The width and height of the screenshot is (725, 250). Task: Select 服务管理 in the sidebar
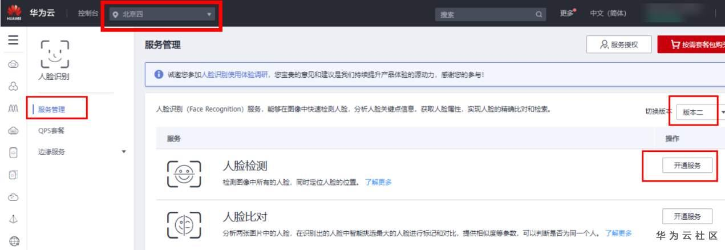pos(51,110)
